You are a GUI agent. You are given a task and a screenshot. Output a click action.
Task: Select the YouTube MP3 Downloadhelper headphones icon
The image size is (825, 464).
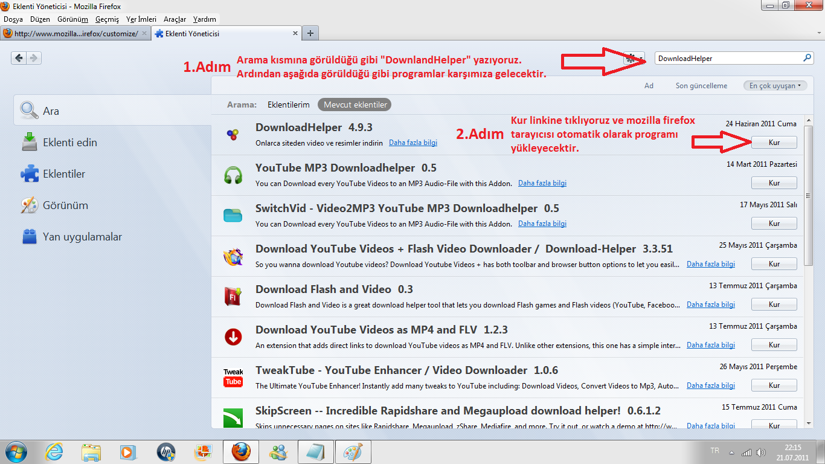(233, 175)
